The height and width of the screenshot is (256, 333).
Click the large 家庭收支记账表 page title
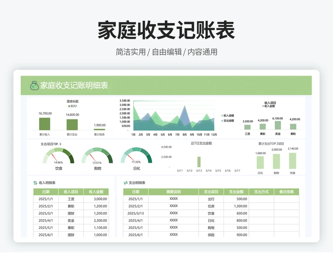click(166, 30)
